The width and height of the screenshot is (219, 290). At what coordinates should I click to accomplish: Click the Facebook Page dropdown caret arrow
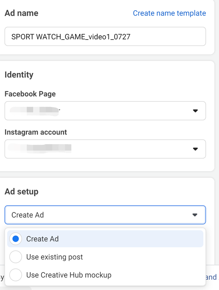[195, 111]
